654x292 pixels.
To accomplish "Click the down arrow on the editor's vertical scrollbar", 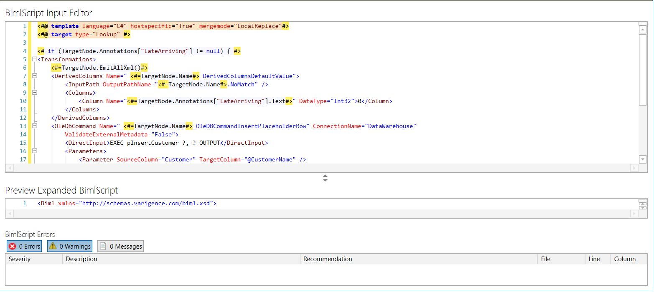I will (643, 159).
